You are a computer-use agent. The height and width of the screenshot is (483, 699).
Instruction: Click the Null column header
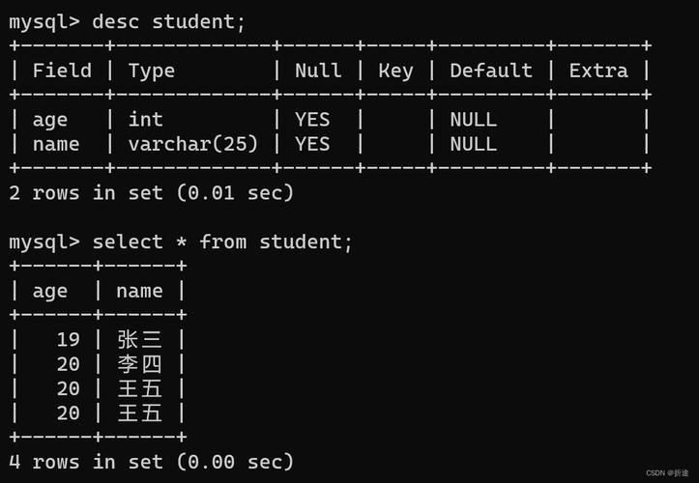[318, 71]
